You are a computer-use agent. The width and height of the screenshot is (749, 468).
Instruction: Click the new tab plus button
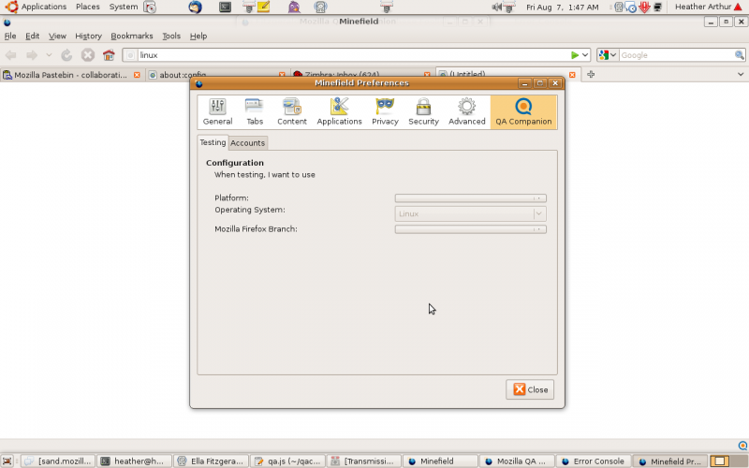tap(591, 75)
